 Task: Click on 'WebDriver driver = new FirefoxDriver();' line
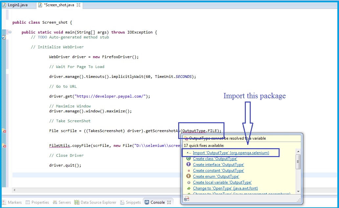point(94,57)
